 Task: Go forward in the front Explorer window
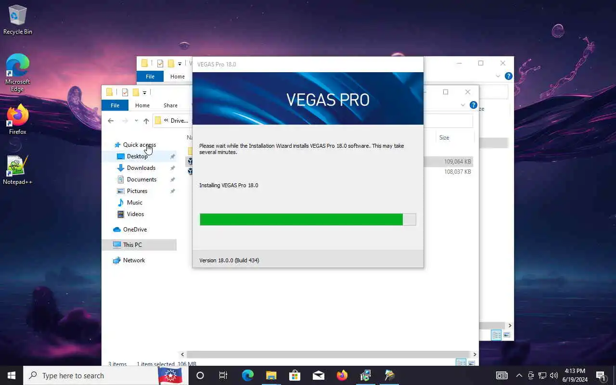point(125,121)
